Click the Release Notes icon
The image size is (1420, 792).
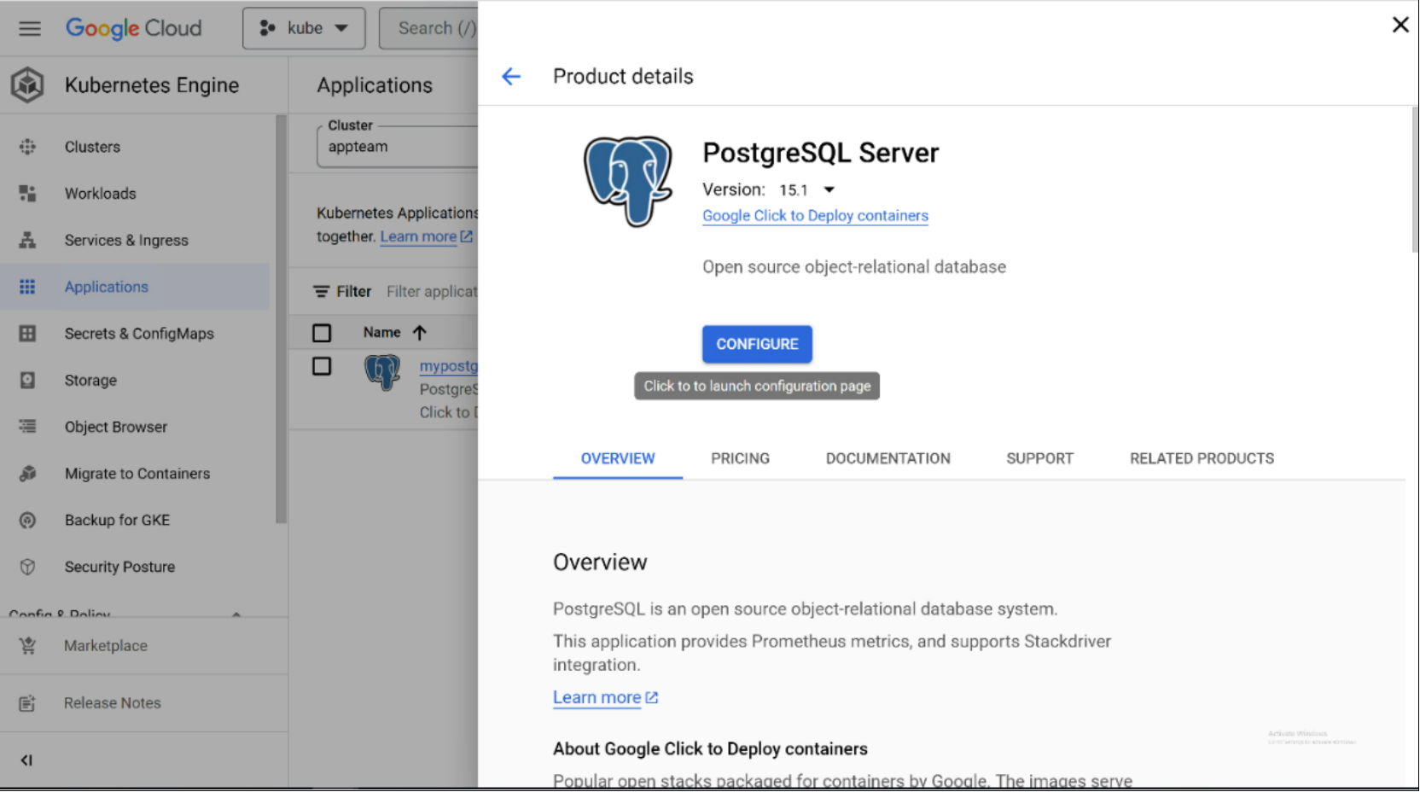pos(27,703)
